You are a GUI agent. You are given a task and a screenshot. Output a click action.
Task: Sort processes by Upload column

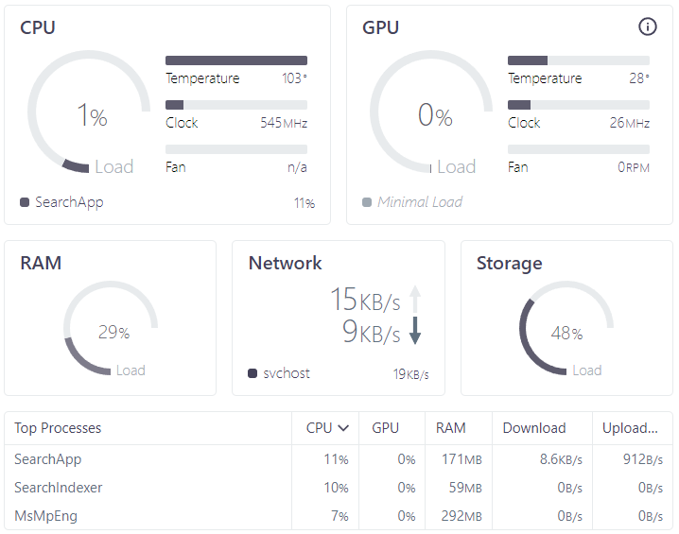pos(630,428)
